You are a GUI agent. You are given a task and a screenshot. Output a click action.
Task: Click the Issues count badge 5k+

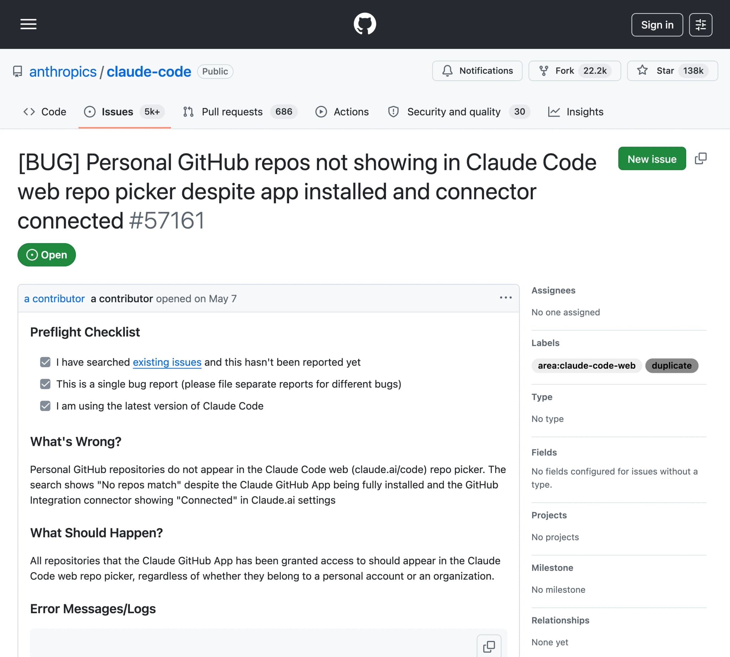pyautogui.click(x=152, y=112)
